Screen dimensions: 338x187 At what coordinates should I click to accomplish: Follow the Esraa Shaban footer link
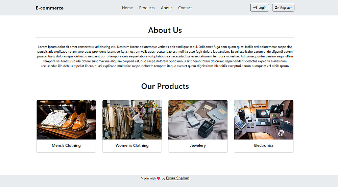tap(178, 178)
